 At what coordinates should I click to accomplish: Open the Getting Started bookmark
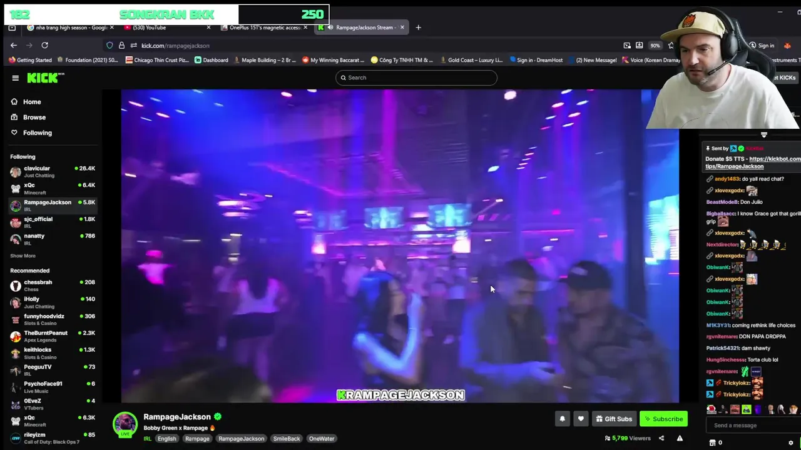[30, 60]
